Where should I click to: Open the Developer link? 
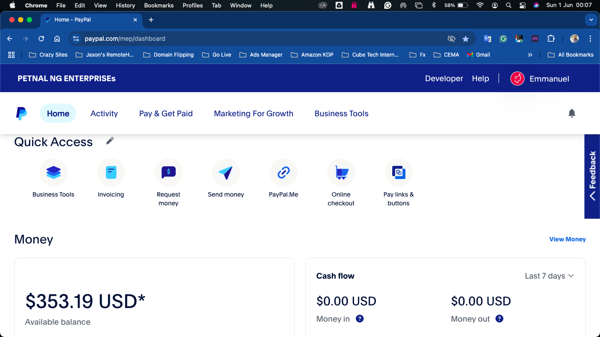tap(444, 79)
